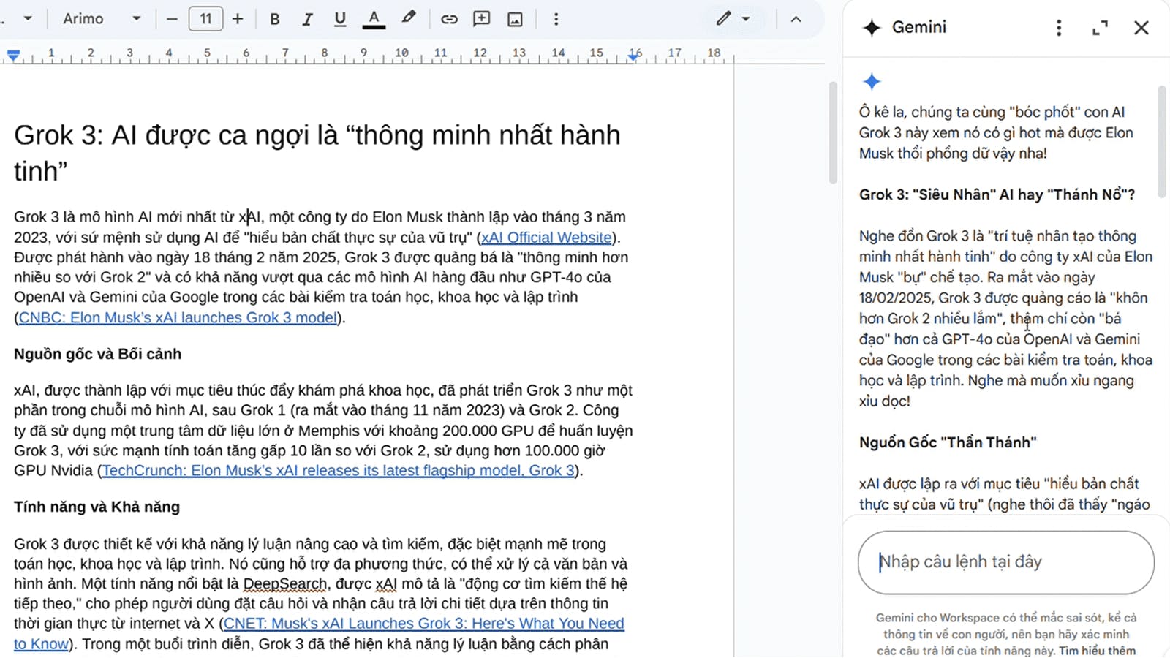Screen dimensions: 1170x658
Task: Open Gemini panel more options menu
Action: tap(1058, 28)
